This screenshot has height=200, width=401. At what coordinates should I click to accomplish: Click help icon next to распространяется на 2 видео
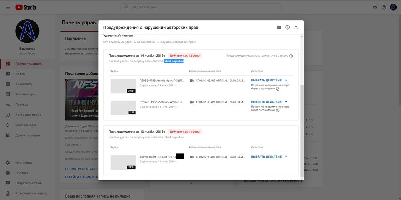(x=291, y=55)
